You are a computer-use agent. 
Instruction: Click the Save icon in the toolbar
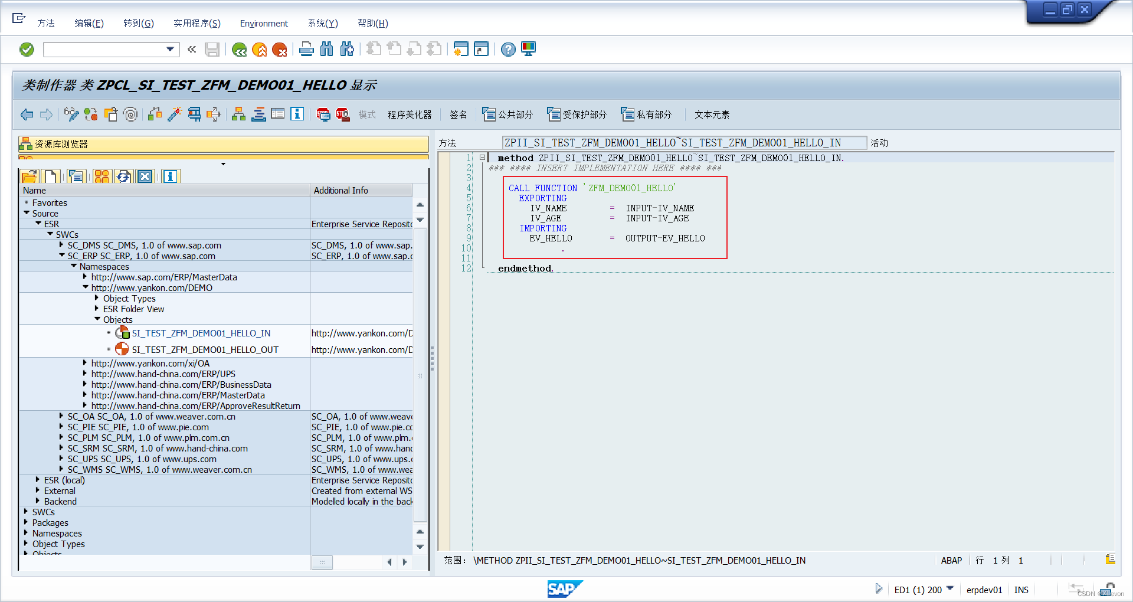(212, 49)
